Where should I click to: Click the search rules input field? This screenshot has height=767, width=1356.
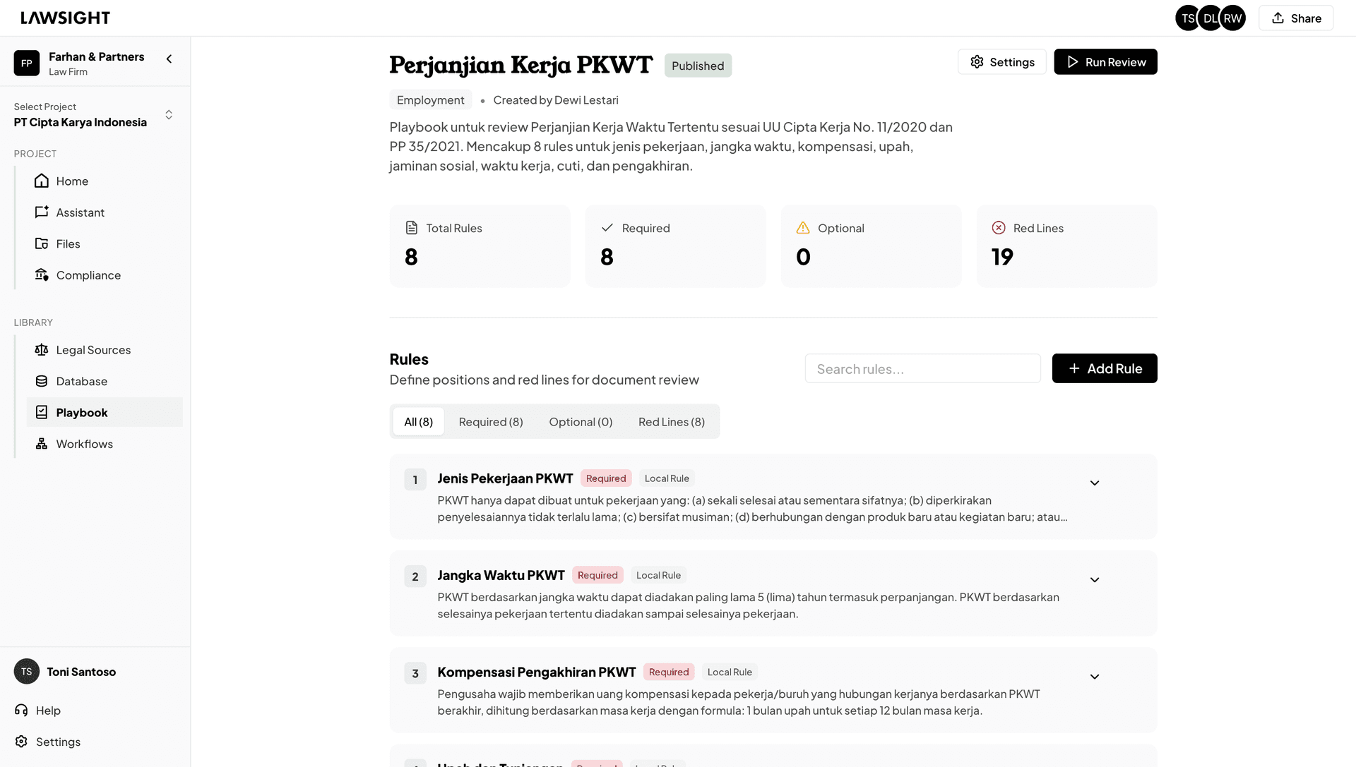922,368
